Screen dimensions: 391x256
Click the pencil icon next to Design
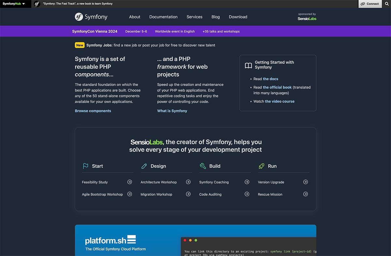(x=144, y=166)
